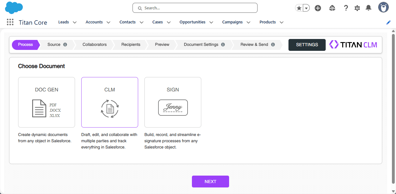396x194 pixels.
Task: Go to the Preview step
Action: pyautogui.click(x=162, y=45)
